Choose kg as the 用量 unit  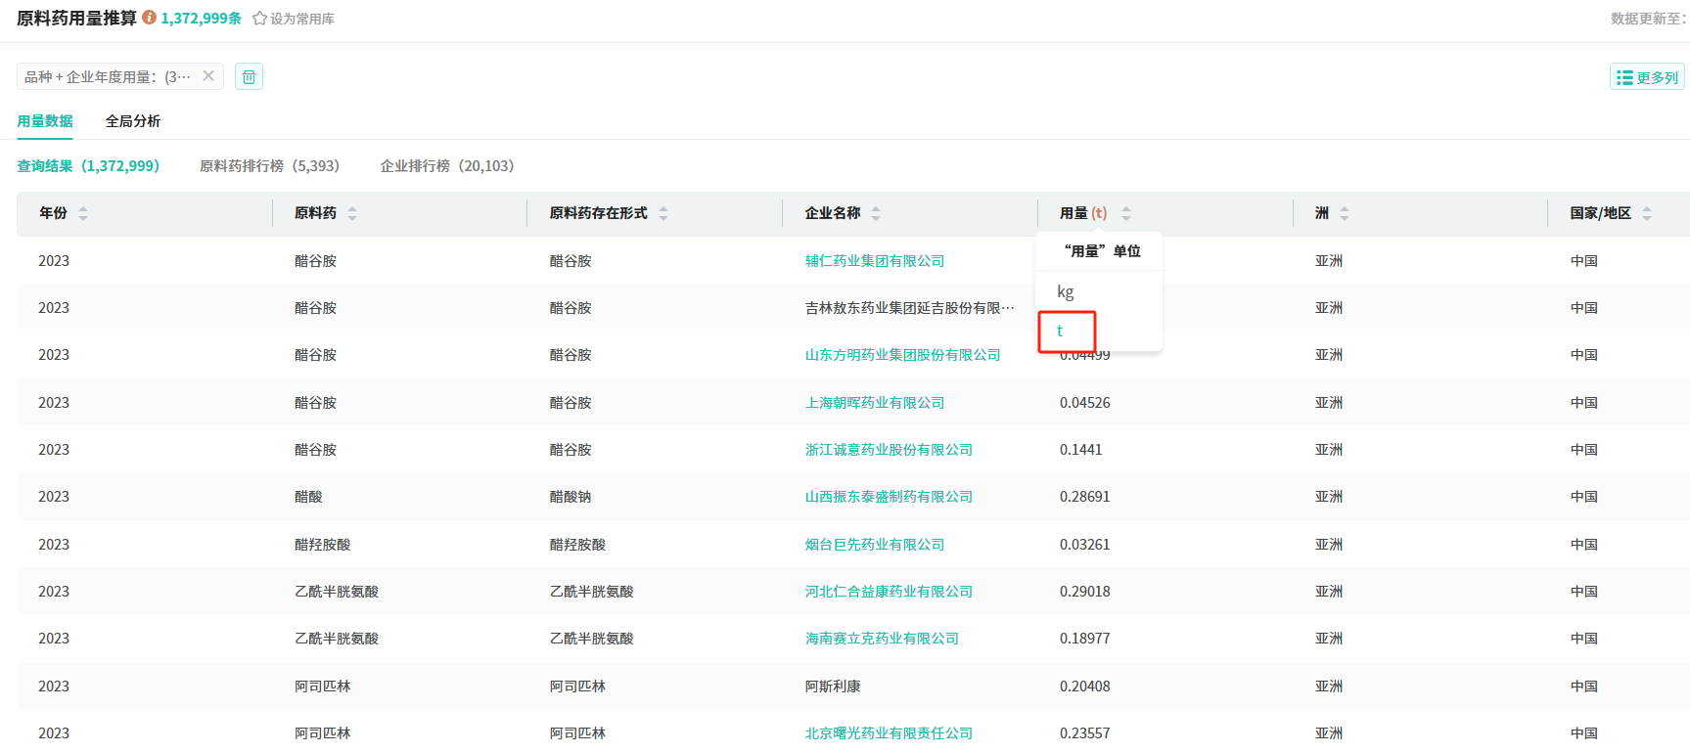tap(1066, 291)
